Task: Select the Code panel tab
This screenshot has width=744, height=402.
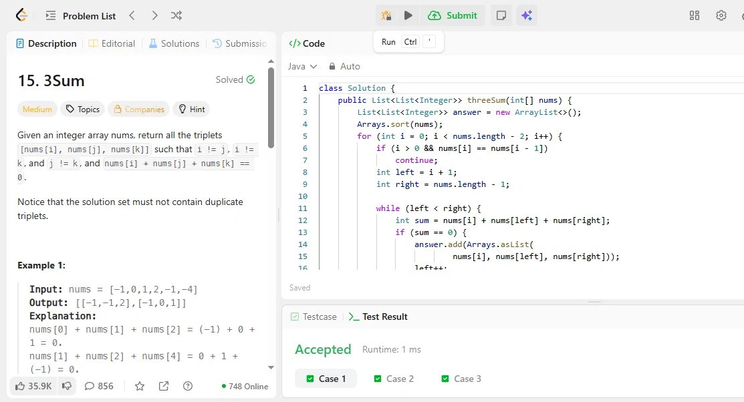Action: 307,43
